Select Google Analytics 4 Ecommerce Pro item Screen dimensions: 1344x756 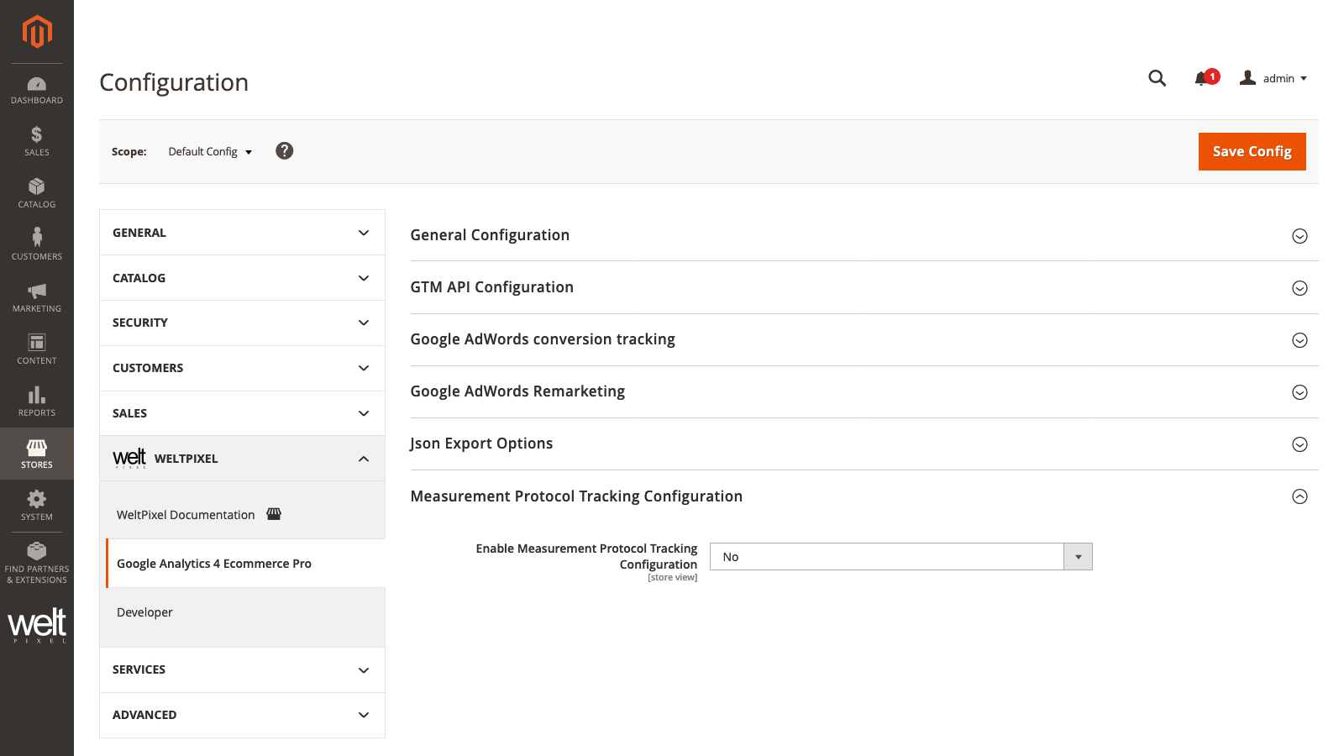coord(245,564)
